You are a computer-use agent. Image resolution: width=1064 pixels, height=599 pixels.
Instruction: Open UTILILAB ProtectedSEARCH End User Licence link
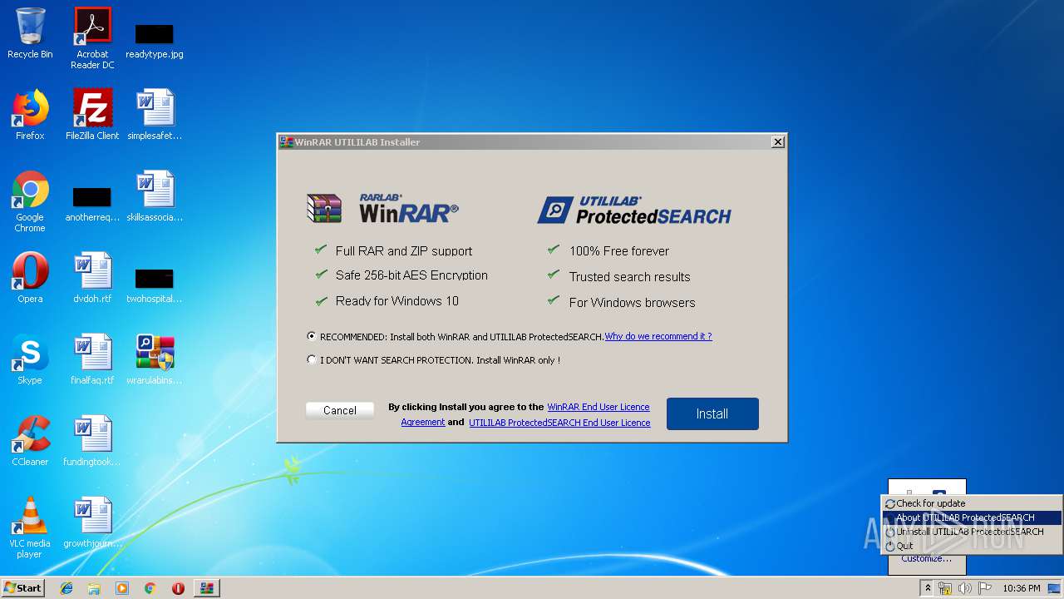(x=559, y=423)
